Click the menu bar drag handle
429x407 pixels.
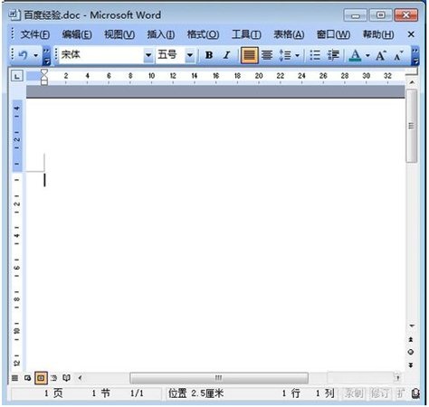pyautogui.click(x=13, y=33)
